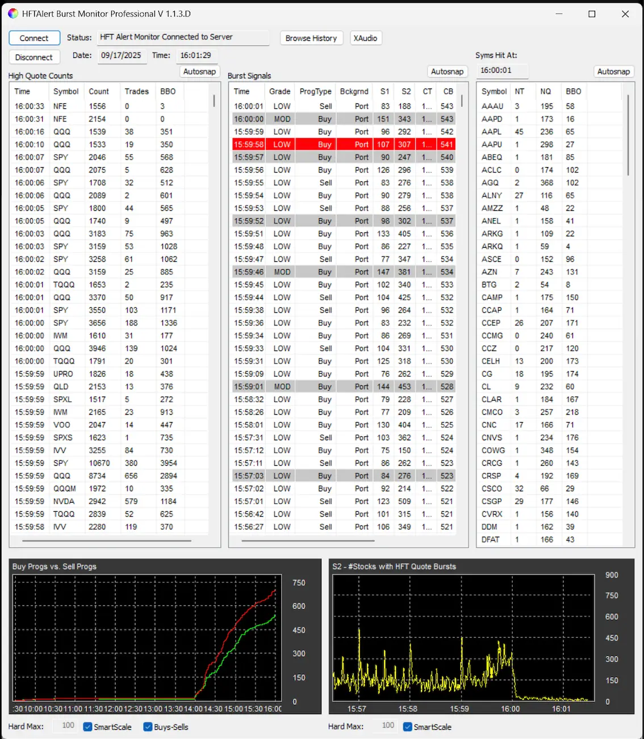Maximize the HFTAlert Burst Monitor window

592,14
